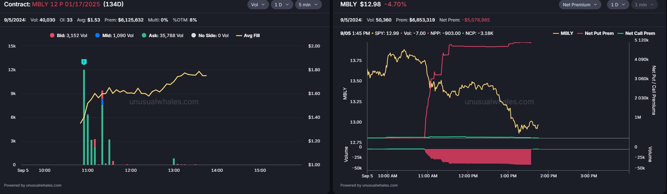
Task: Click the $2.00 right axis label
Action: point(314,46)
